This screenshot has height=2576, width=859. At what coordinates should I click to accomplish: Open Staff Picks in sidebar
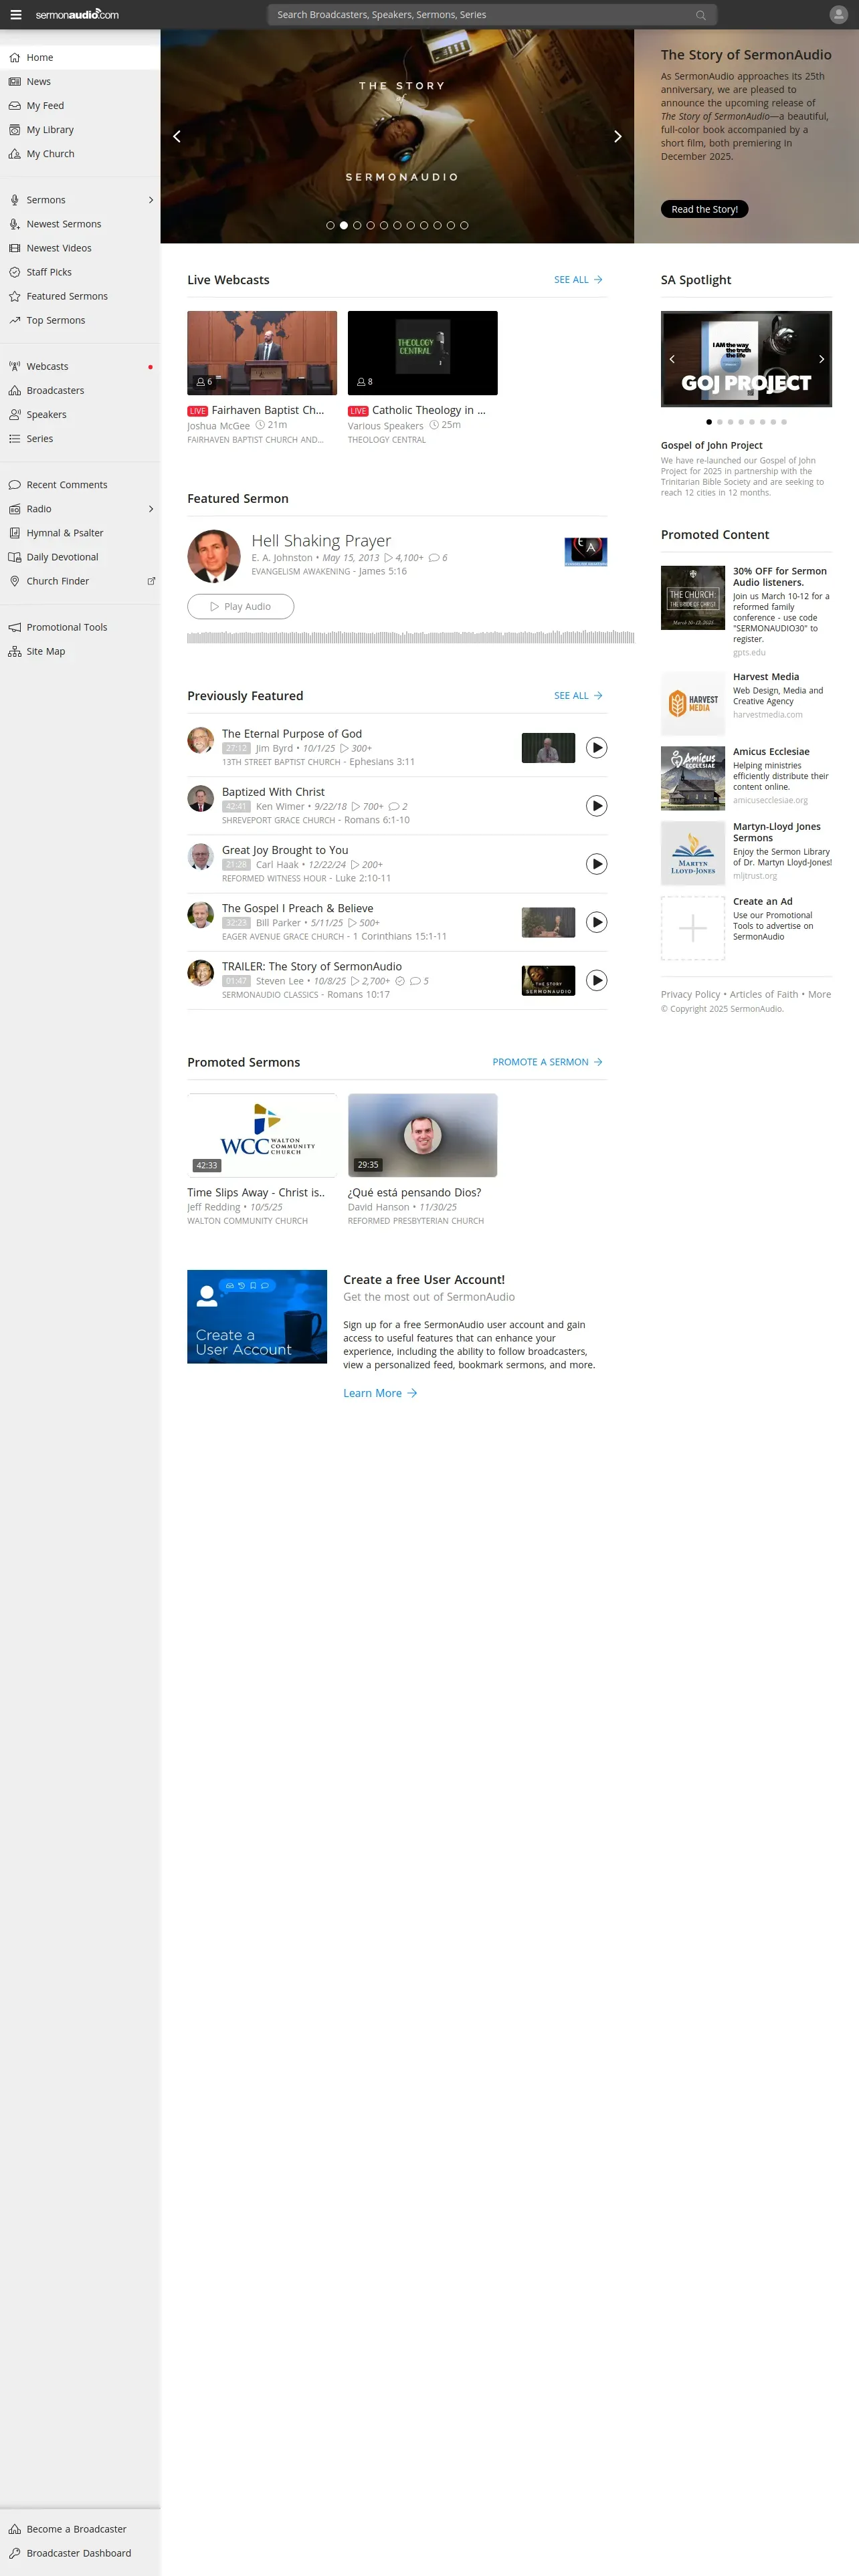coord(80,272)
